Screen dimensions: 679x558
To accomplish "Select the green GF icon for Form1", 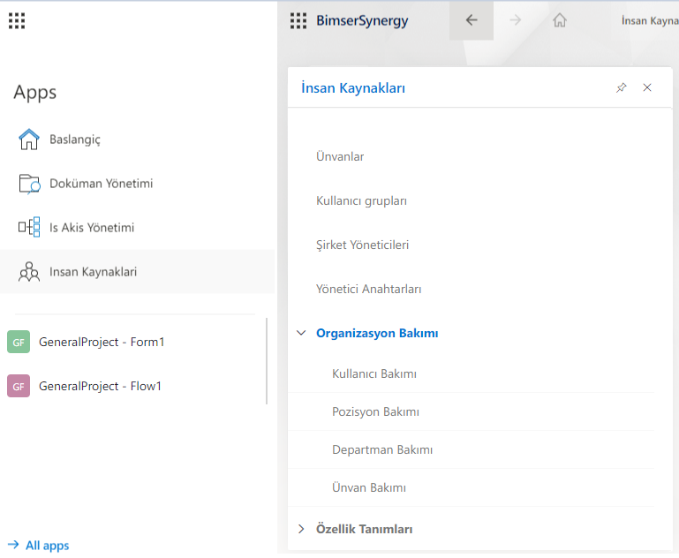I will coord(19,342).
